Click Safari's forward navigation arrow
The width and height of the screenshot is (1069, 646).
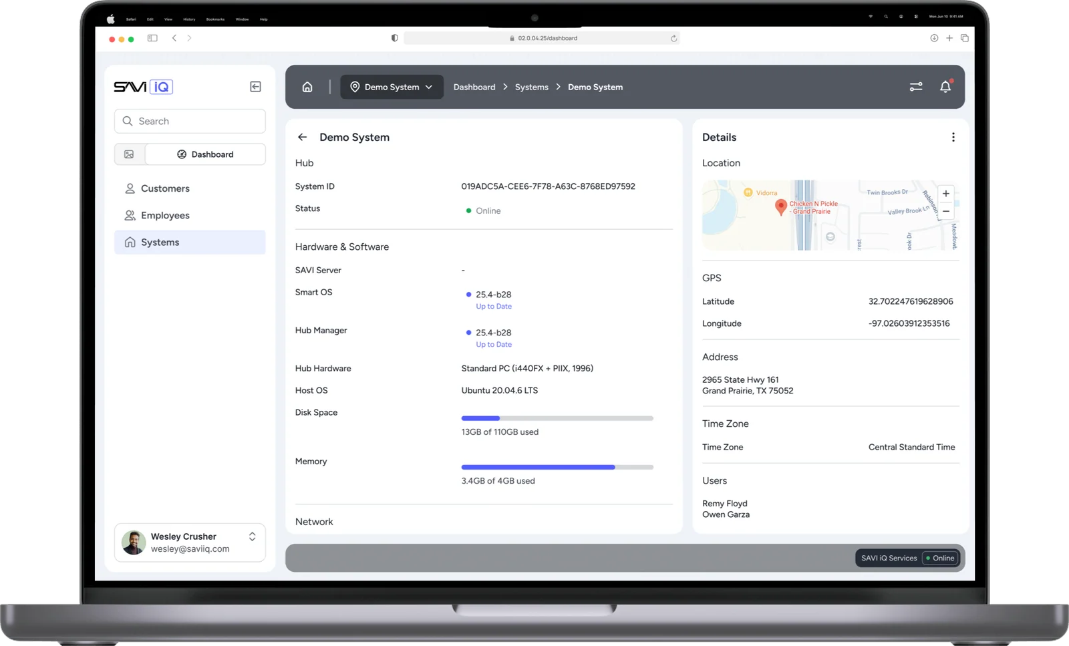pyautogui.click(x=189, y=38)
